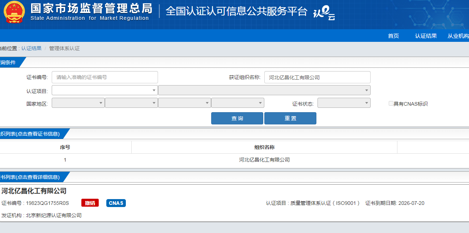Viewport: 469px width, 233px height.
Task: Open the second 国家地区 dropdown
Action: pos(131,103)
